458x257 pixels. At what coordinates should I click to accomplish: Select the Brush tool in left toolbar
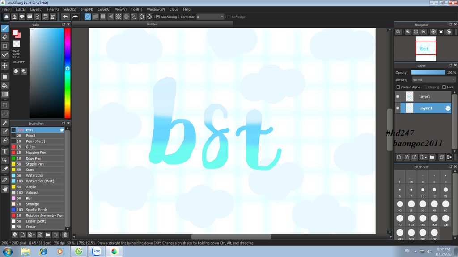coord(5,28)
